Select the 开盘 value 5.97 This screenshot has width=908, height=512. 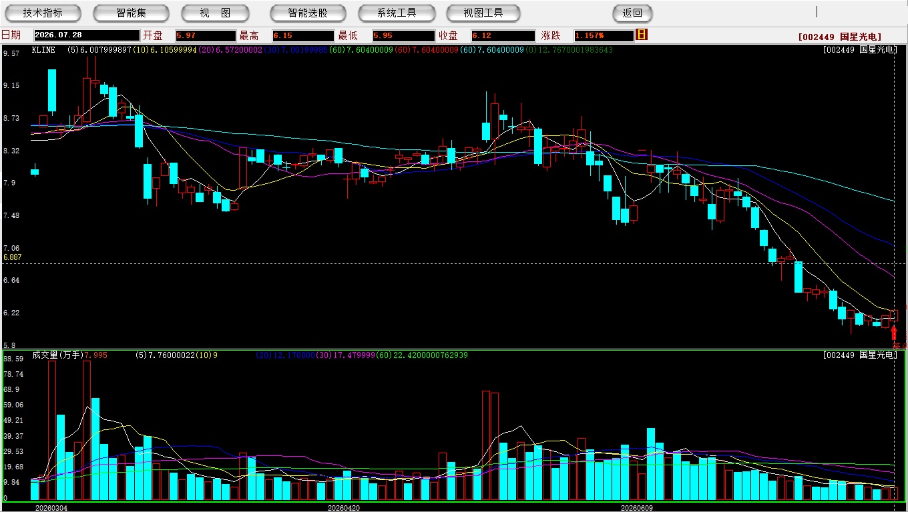206,35
